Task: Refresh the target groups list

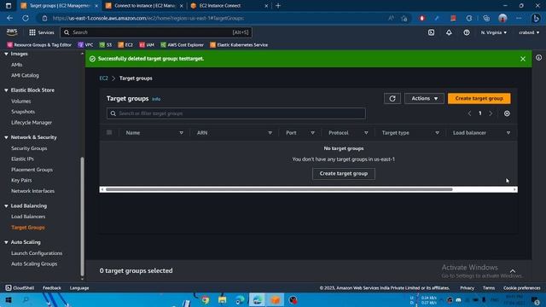Action: coord(392,99)
